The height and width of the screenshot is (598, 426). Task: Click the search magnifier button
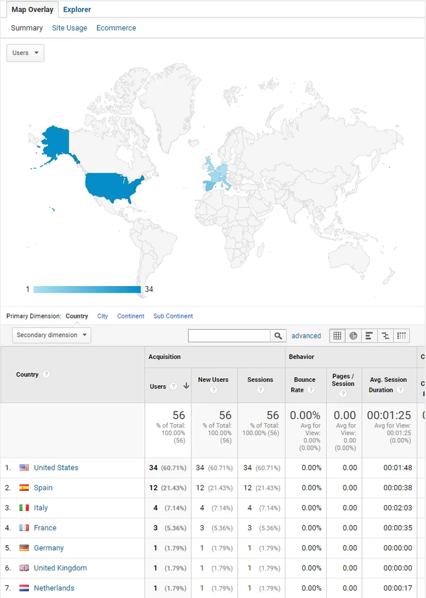click(278, 336)
